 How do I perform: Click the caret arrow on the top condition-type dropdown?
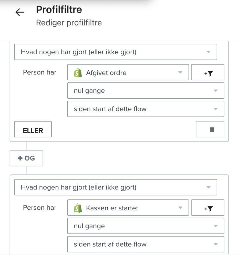[208, 52]
